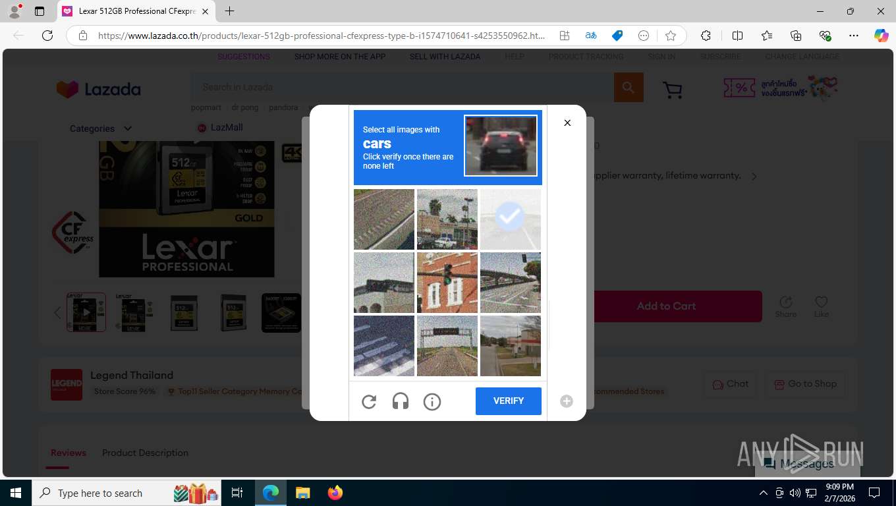Viewport: 896px width, 506px height.
Task: Select first product video thumbnail
Action: 86,312
